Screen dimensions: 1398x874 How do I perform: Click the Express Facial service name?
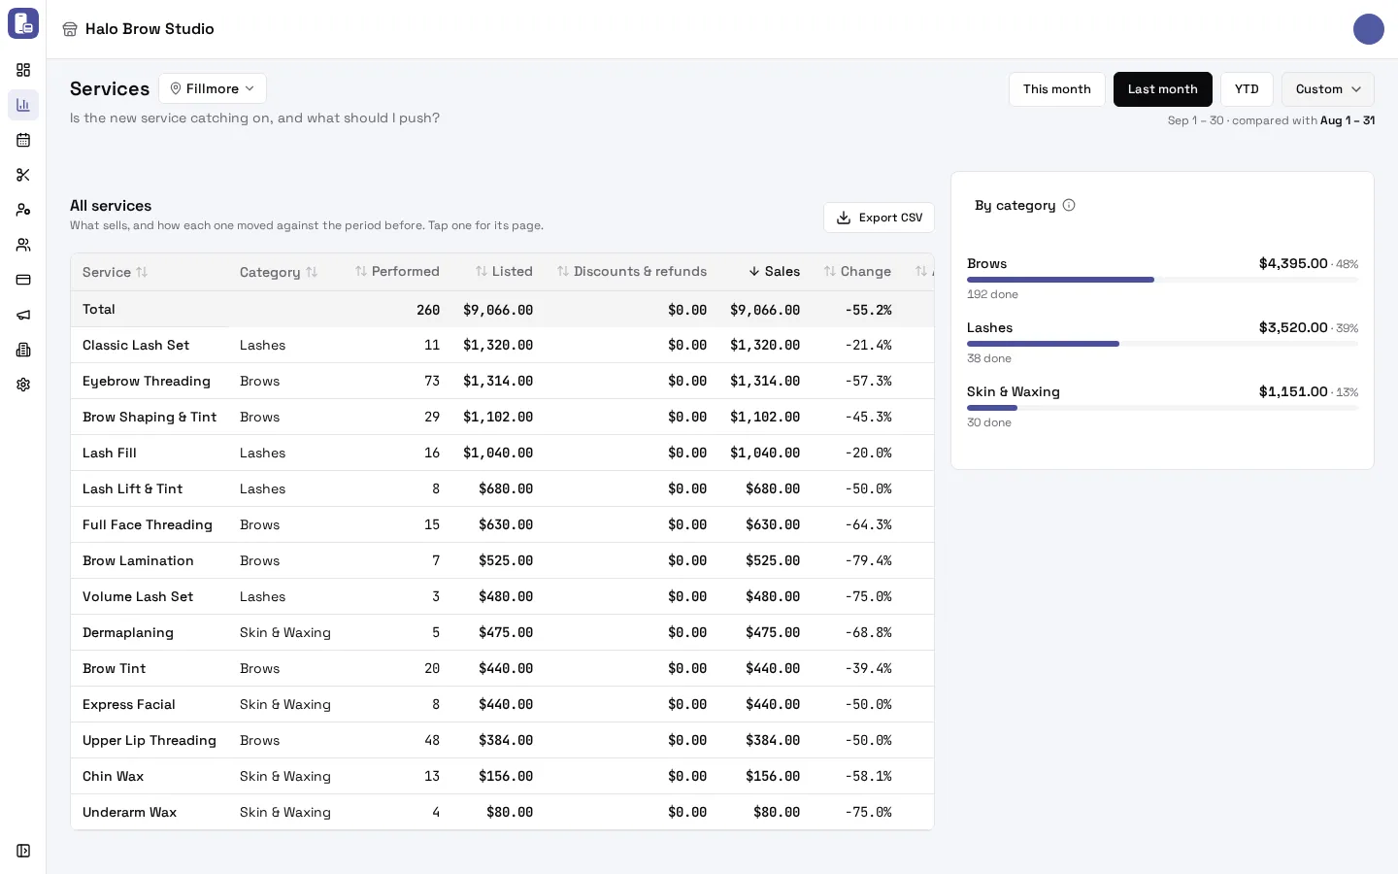[x=129, y=704]
